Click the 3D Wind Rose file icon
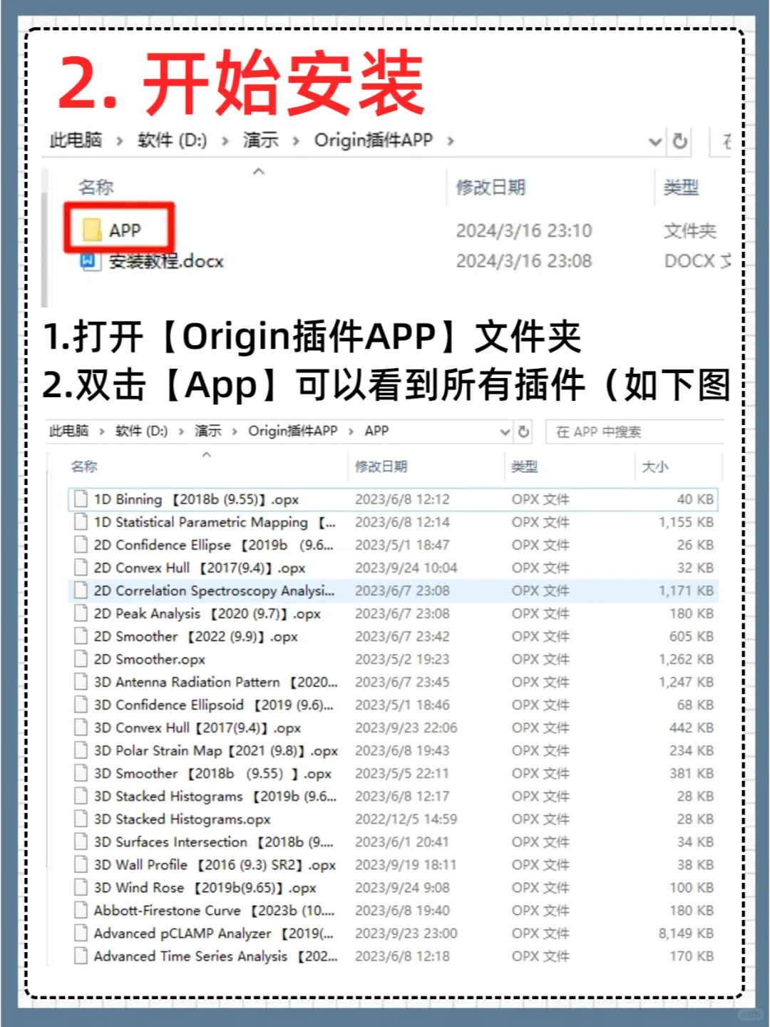The height and width of the screenshot is (1027, 770). [80, 887]
